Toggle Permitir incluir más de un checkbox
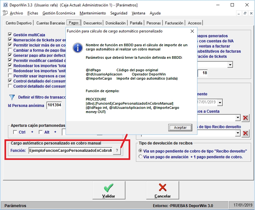 (x=10, y=45)
